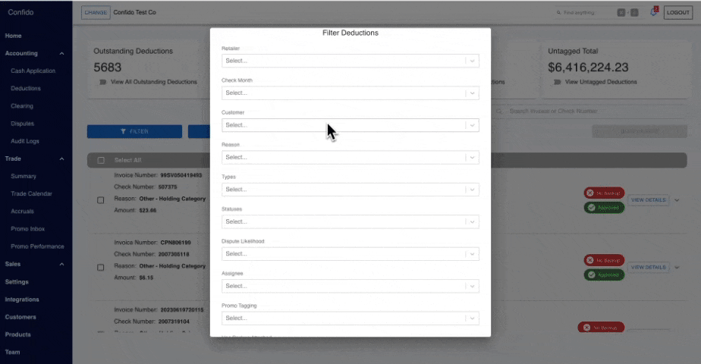Go to Home in sidebar
This screenshot has width=701, height=364.
14,36
